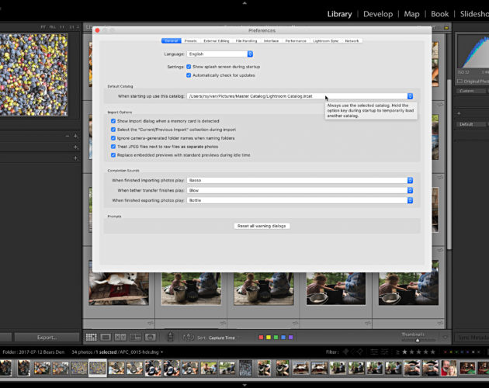The image size is (489, 388).
Task: Switch to Loupe view in the toolbar
Action: 106,337
